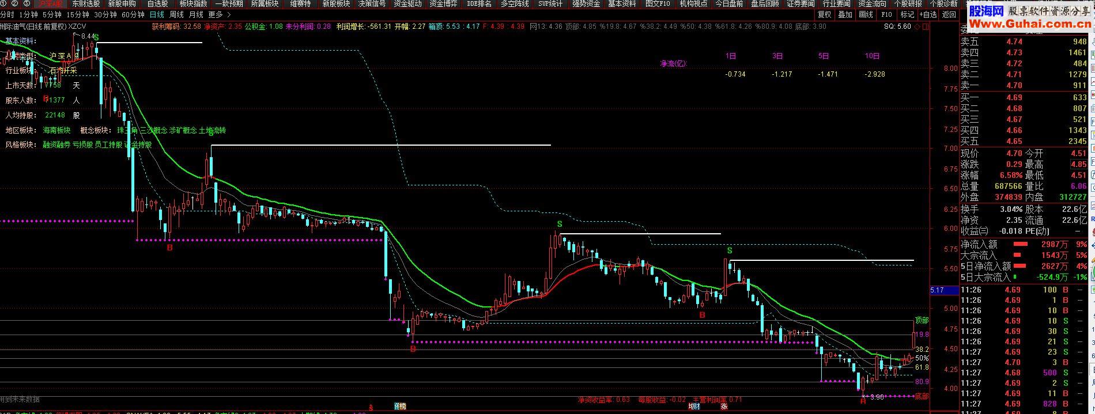The height and width of the screenshot is (414, 1095).
Task: Open the DDE排名 tab
Action: [x=479, y=3]
